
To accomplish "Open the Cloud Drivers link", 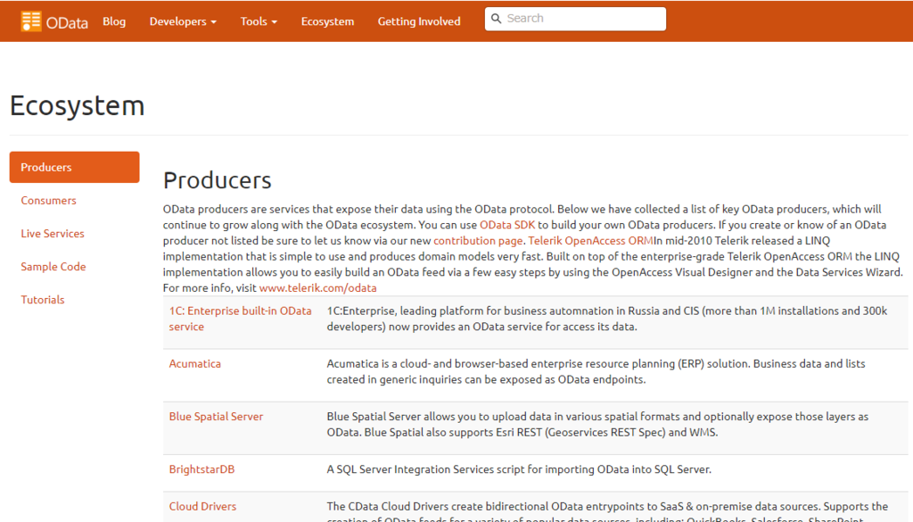I will pyautogui.click(x=202, y=506).
